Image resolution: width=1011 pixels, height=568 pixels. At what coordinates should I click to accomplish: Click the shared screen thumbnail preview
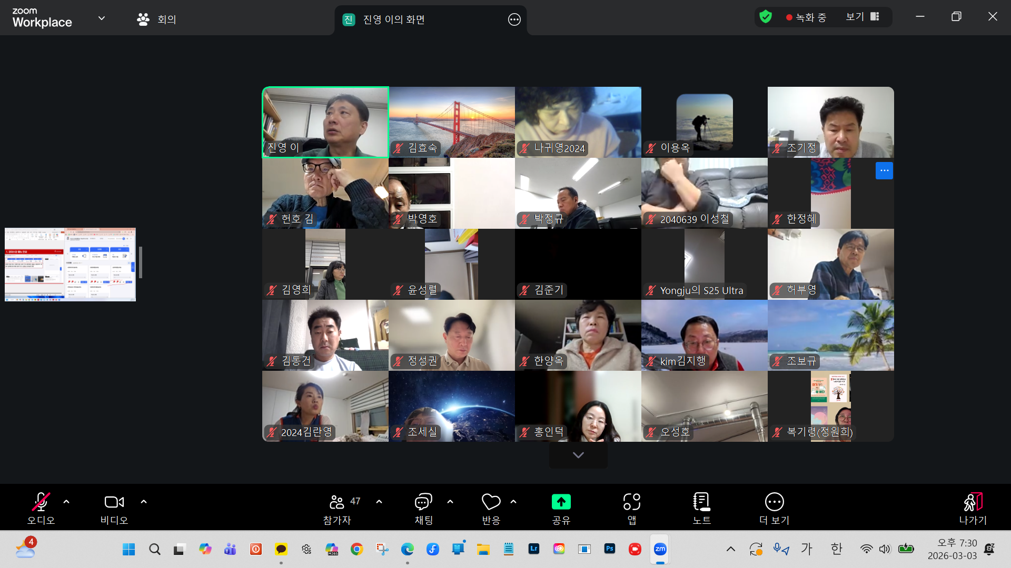tap(70, 264)
